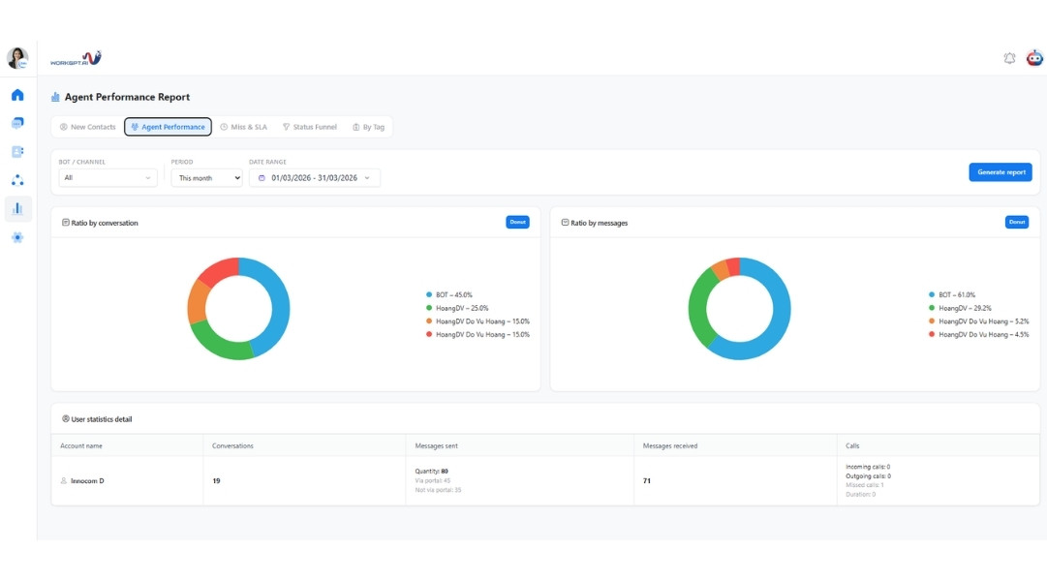Select the bar chart reports sidebar icon
The width and height of the screenshot is (1047, 581).
click(17, 208)
